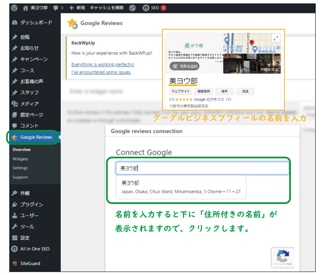Click the red map pin marker
Screen dimensions: 325x275
(x=253, y=42)
